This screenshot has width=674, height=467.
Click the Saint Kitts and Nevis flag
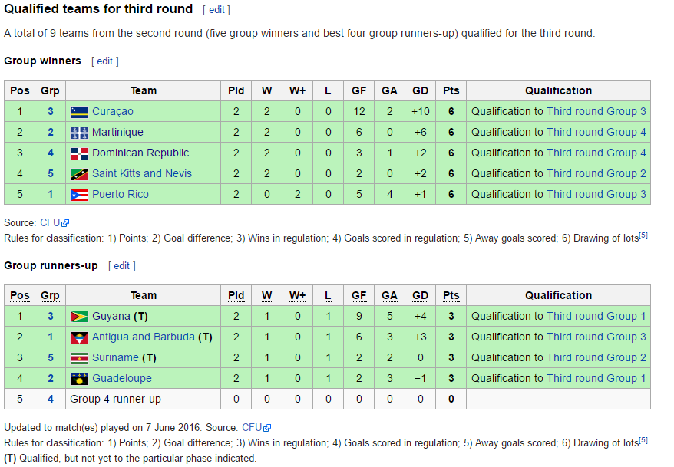click(x=79, y=174)
